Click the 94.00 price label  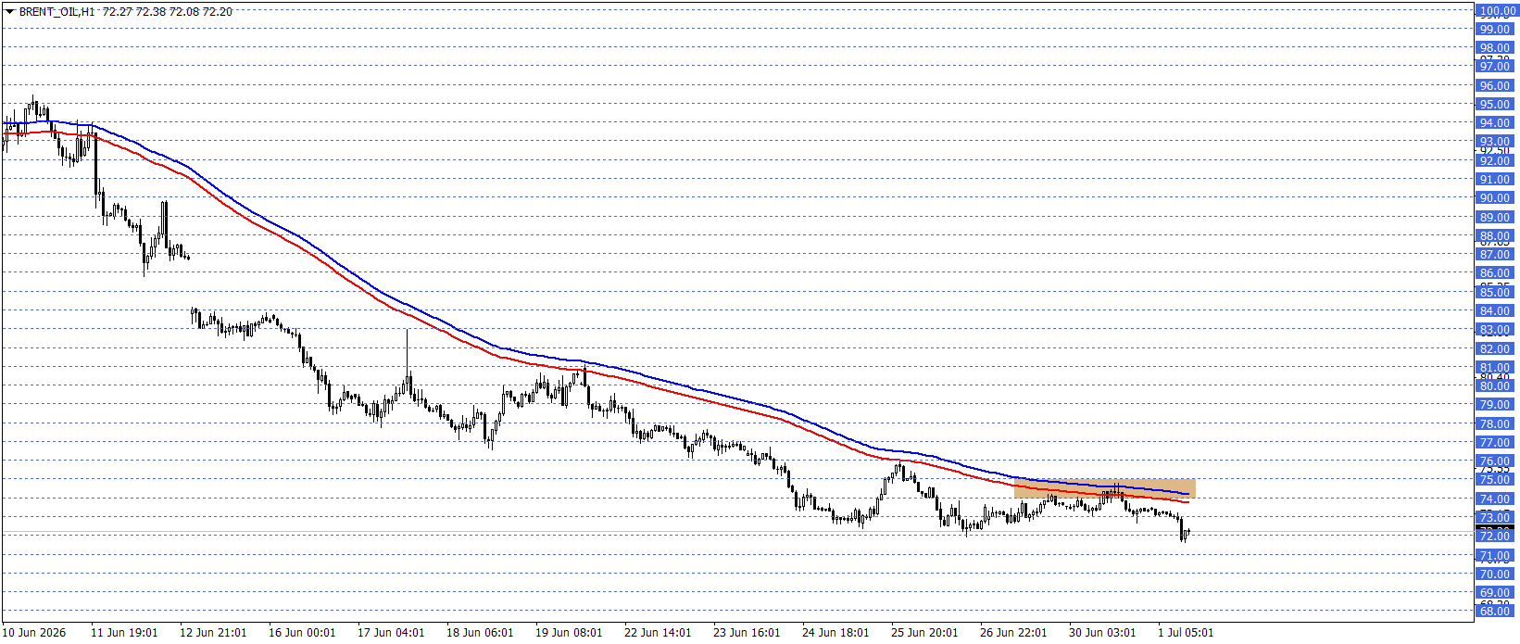tap(1494, 123)
